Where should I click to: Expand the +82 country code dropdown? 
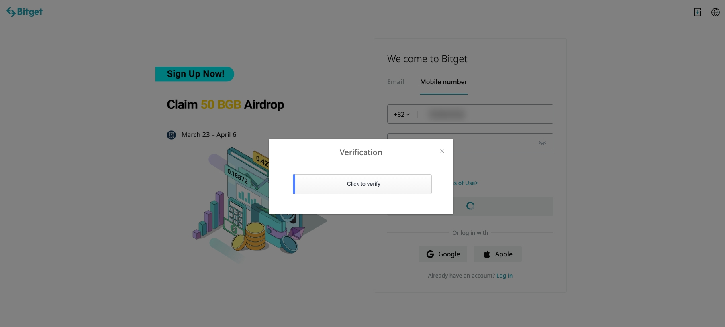point(402,114)
